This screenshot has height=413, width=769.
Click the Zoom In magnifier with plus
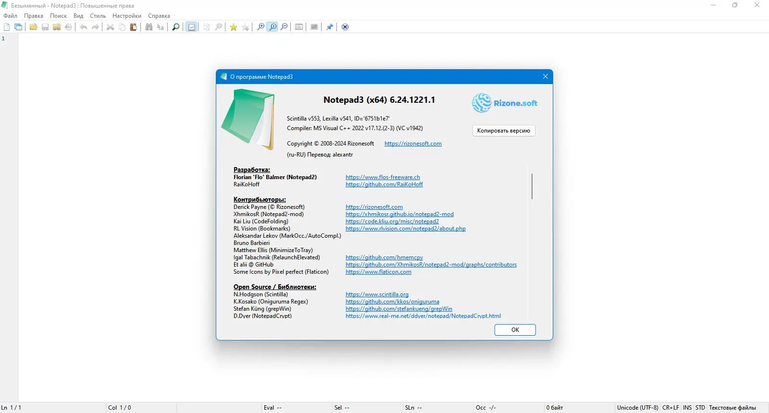[260, 27]
